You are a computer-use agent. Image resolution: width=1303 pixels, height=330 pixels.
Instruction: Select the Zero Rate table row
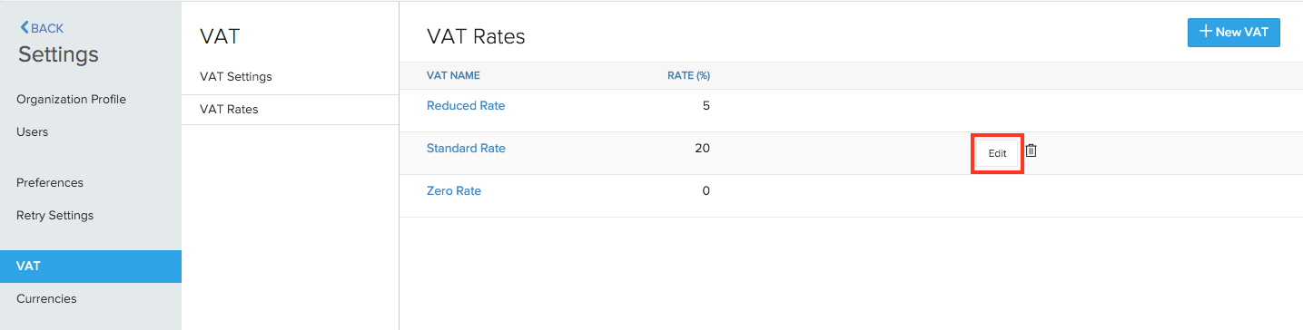point(851,196)
